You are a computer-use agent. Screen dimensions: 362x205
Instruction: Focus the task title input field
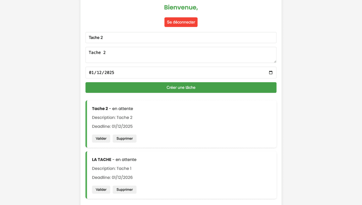point(181,37)
